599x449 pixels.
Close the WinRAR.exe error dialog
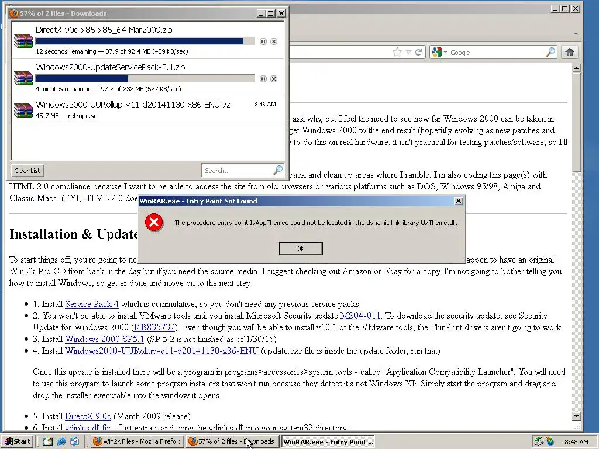459,201
